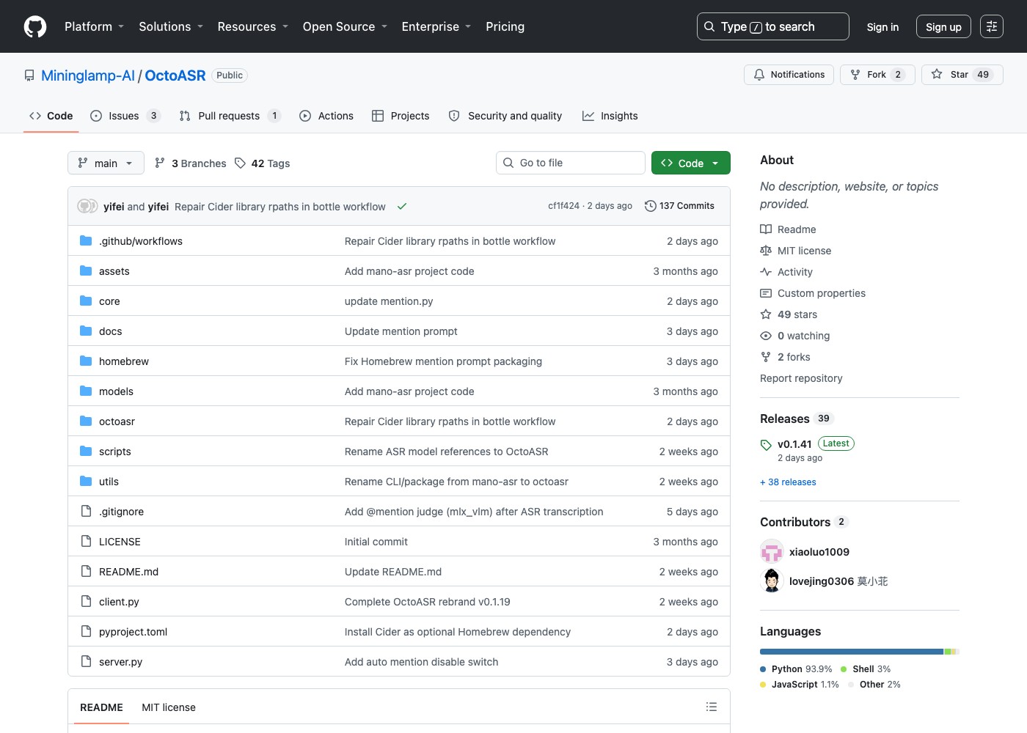
Task: Focus the Go to file input
Action: [x=571, y=163]
